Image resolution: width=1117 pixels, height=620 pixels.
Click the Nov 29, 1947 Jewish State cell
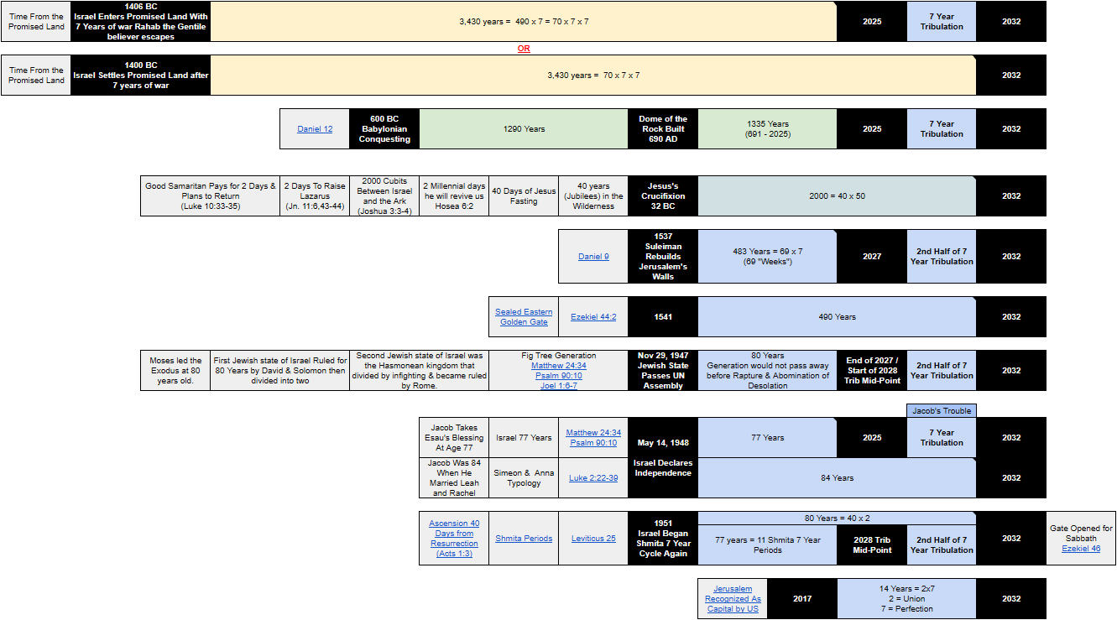coord(663,371)
